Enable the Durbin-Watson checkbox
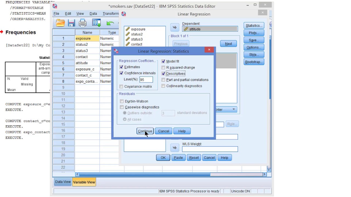Image resolution: width=351 pixels, height=197 pixels. tap(122, 101)
